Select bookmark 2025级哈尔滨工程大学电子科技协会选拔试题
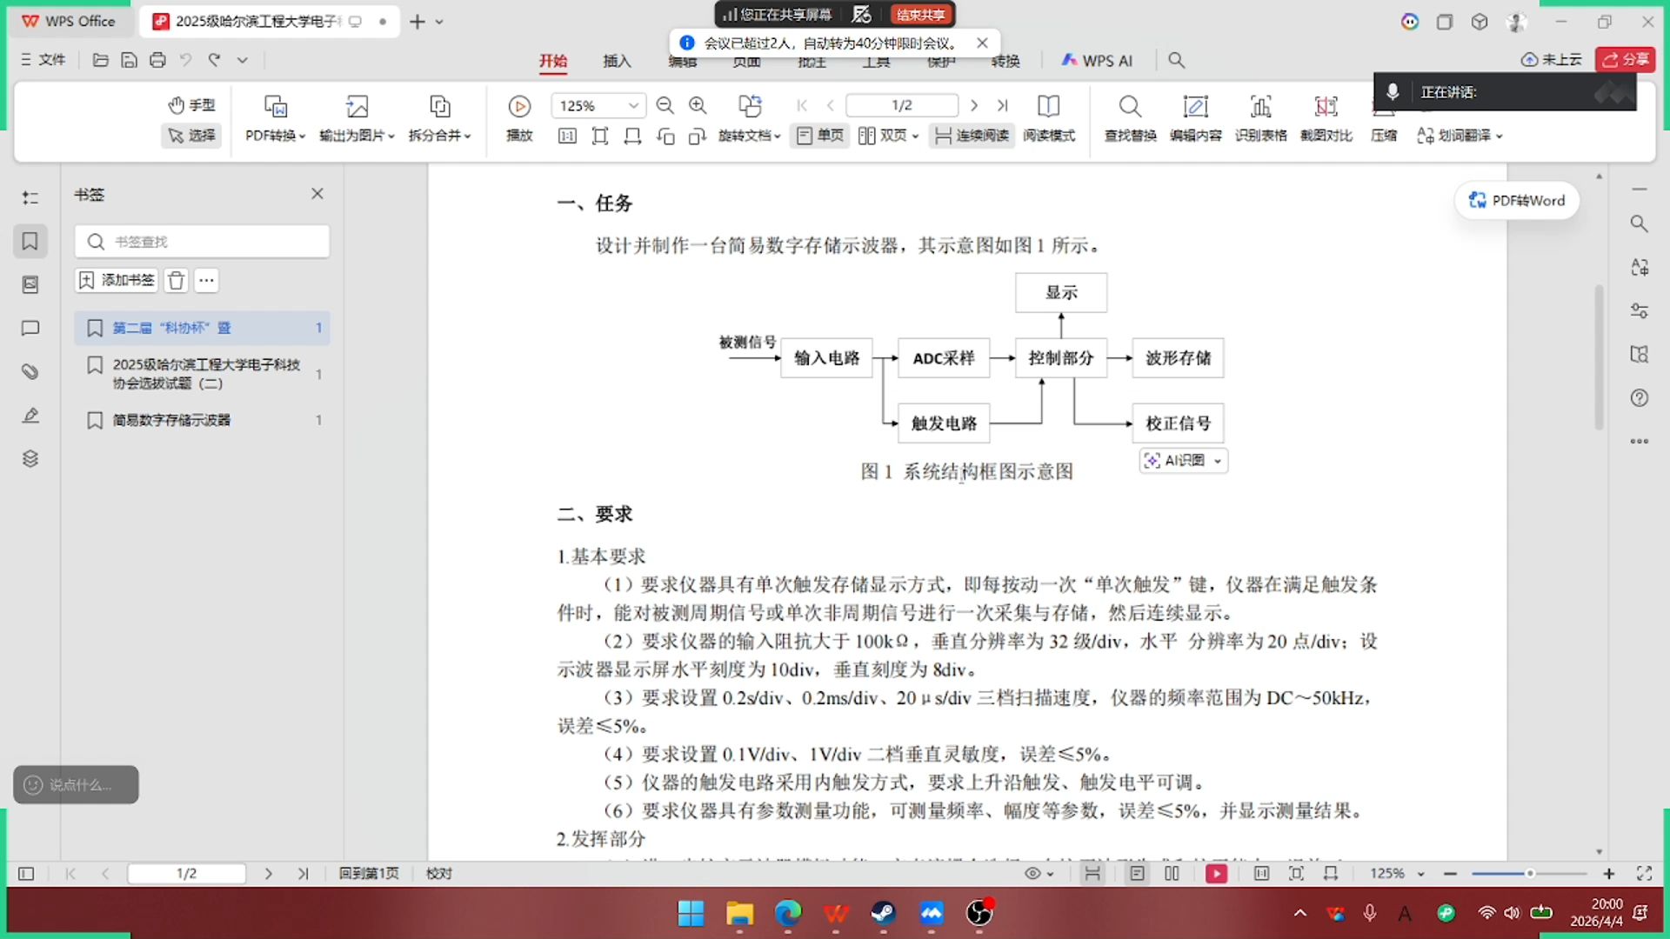The height and width of the screenshot is (939, 1670). tap(202, 374)
